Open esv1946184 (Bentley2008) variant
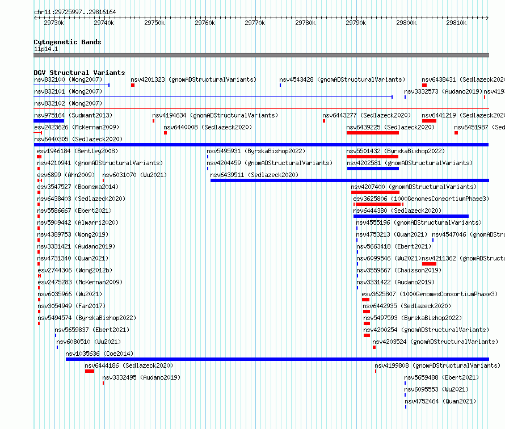 [77, 151]
